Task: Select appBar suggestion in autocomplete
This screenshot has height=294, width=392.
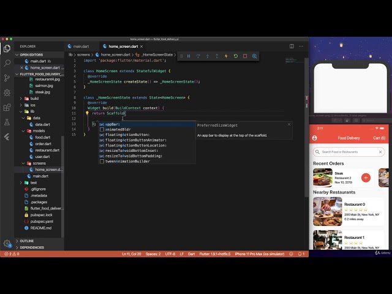Action: (x=147, y=124)
